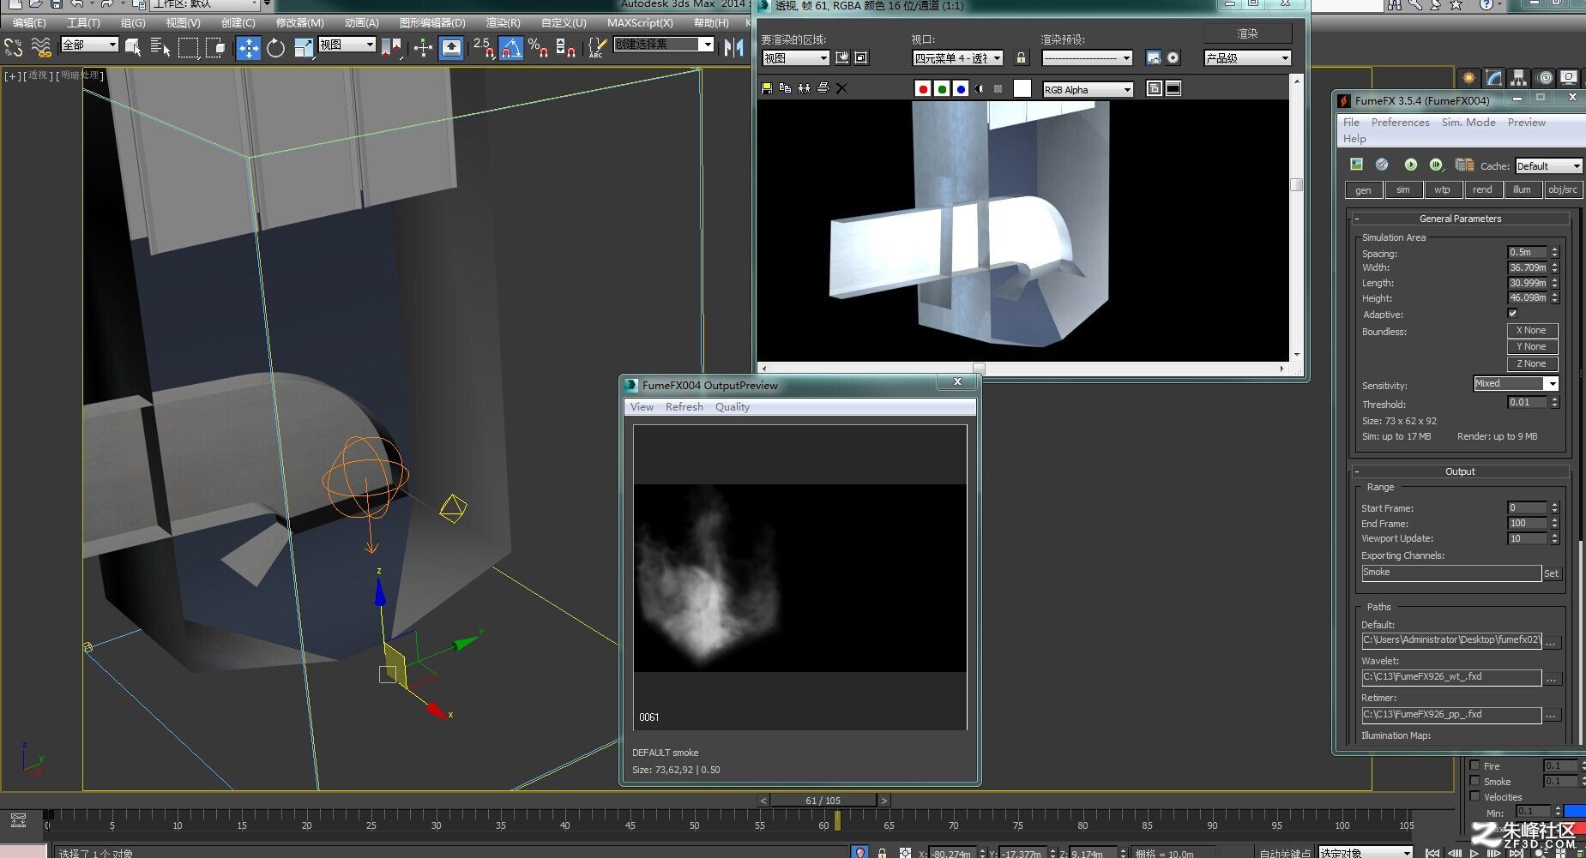Viewport: 1586px width, 858px height.
Task: Toggle Angle Snap in main toolbar
Action: (511, 47)
